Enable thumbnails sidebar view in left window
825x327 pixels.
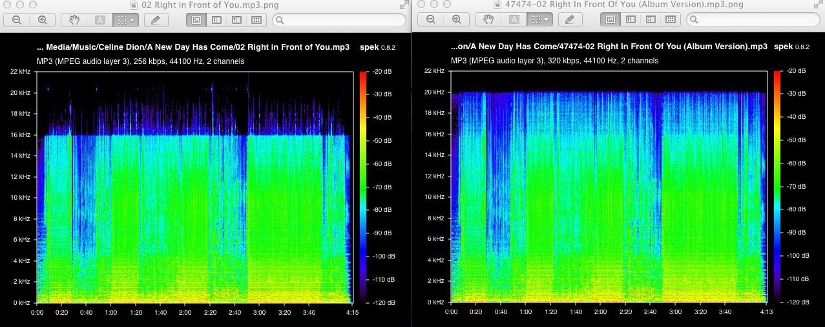point(216,19)
